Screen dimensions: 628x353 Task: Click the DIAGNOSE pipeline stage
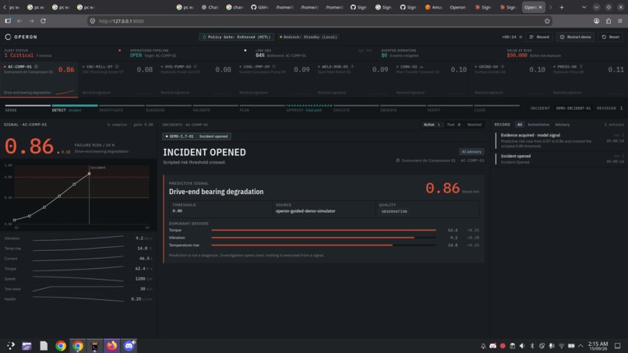click(168, 108)
